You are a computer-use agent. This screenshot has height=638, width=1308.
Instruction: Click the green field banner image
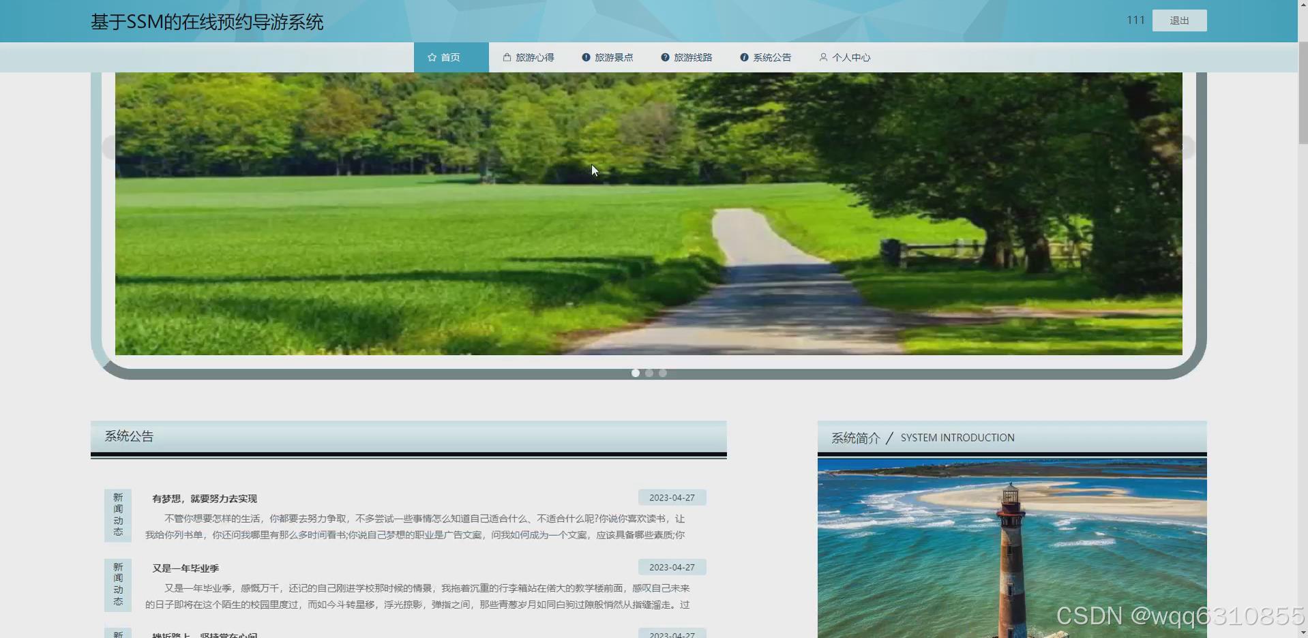649,213
